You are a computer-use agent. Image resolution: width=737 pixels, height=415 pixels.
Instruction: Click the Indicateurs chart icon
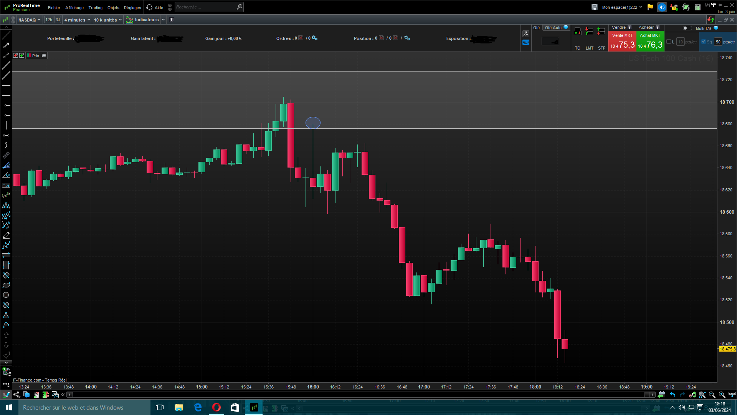[x=129, y=20]
